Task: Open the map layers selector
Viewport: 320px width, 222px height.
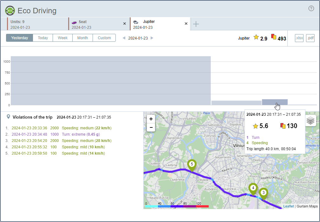Action: 310,120
